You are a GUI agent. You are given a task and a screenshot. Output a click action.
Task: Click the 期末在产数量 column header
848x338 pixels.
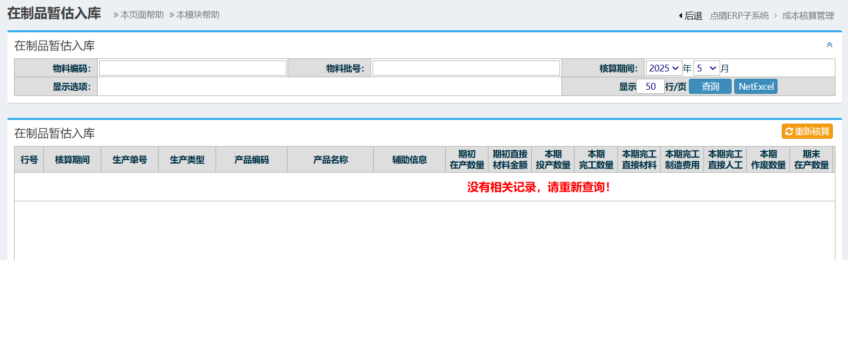[x=811, y=160]
